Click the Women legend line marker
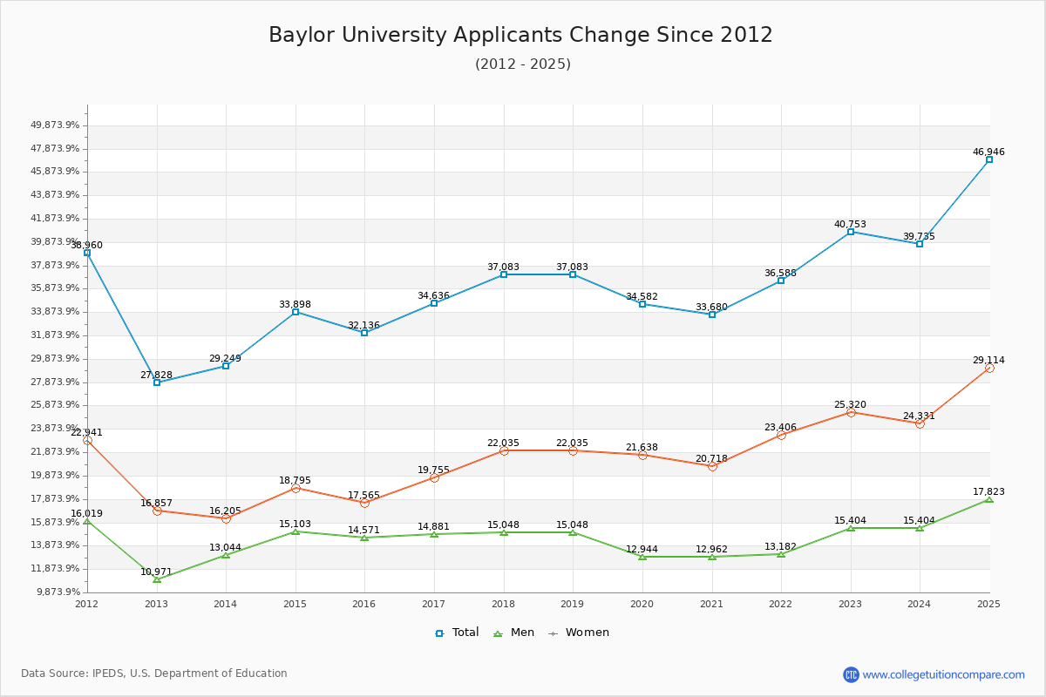The width and height of the screenshot is (1046, 697). (553, 633)
